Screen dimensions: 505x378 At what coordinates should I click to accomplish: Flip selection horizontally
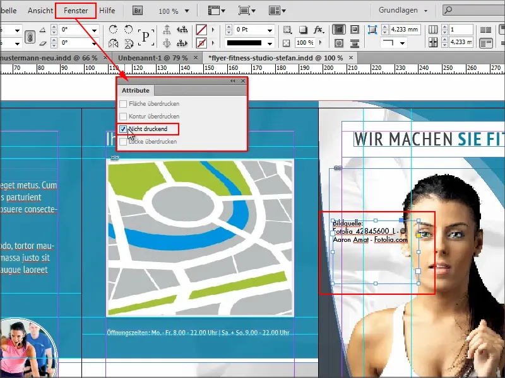click(x=113, y=43)
